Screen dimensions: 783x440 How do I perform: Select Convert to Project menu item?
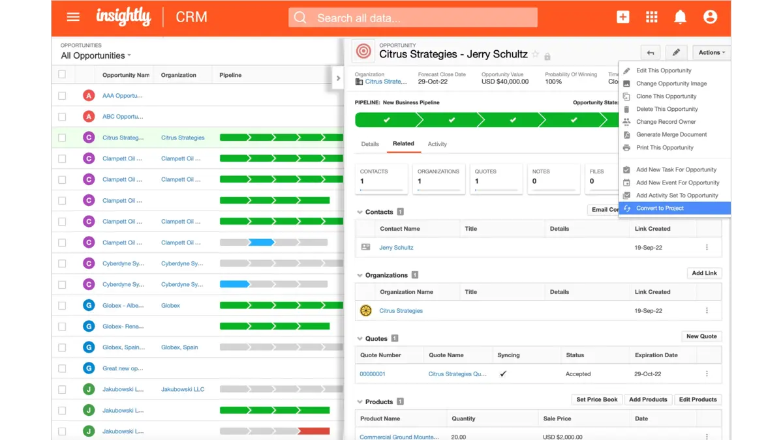click(675, 209)
